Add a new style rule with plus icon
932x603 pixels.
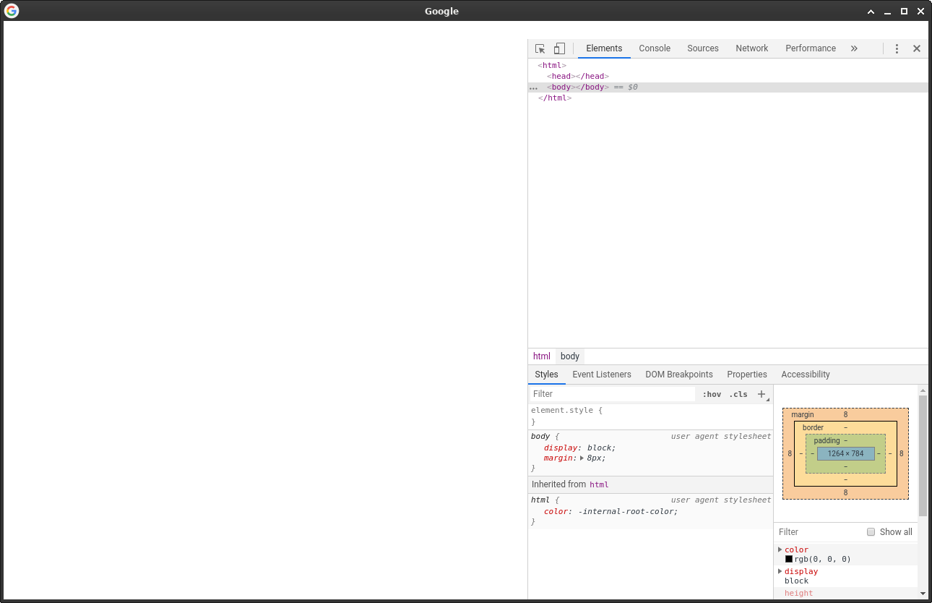[x=761, y=394]
